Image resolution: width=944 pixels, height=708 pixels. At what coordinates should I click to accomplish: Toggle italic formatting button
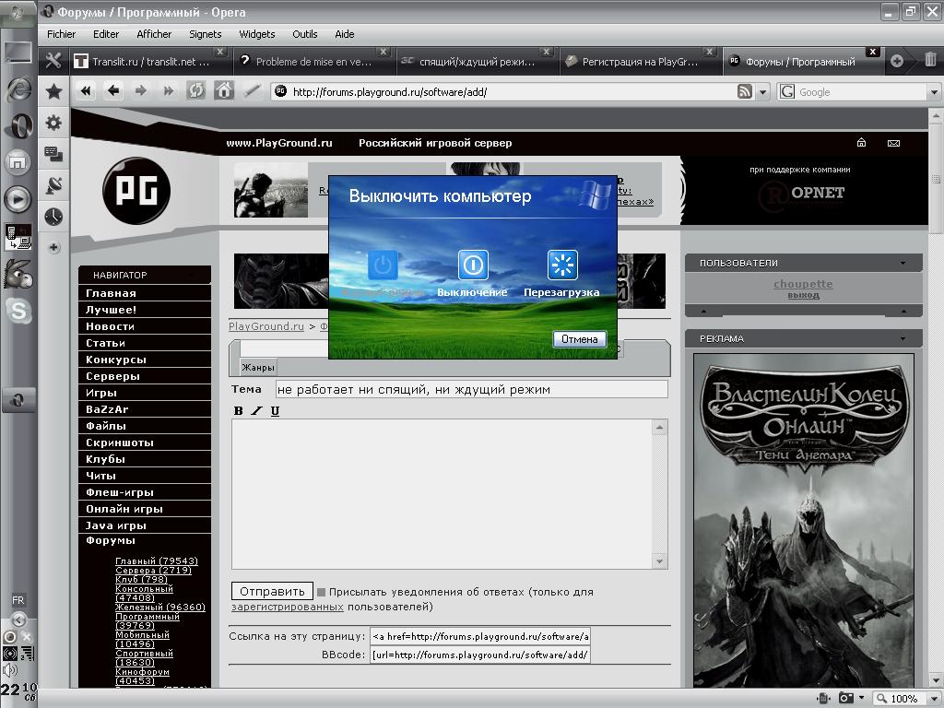point(257,410)
